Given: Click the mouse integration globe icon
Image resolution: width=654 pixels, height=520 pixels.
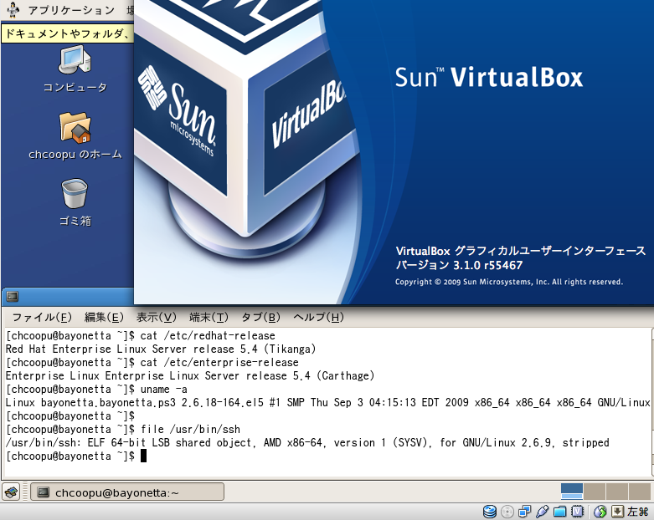Looking at the screenshot, I should [600, 512].
